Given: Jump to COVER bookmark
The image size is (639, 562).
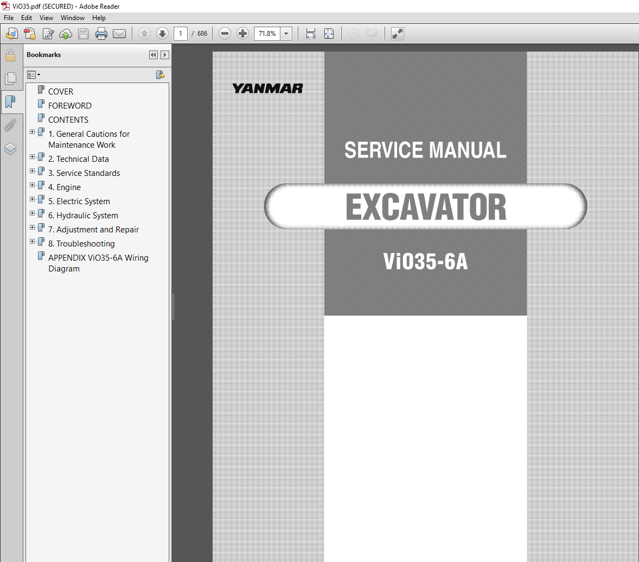Looking at the screenshot, I should [61, 91].
